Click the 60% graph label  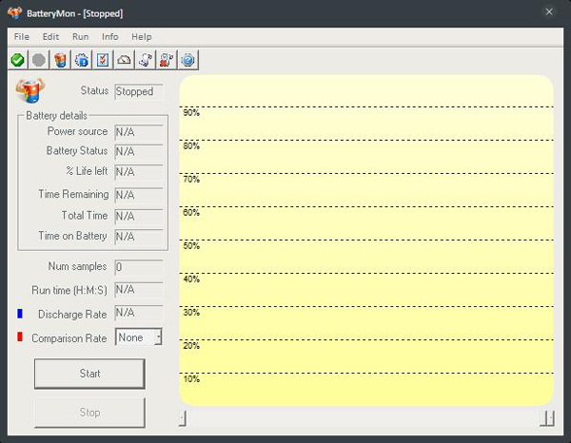pyautogui.click(x=191, y=212)
